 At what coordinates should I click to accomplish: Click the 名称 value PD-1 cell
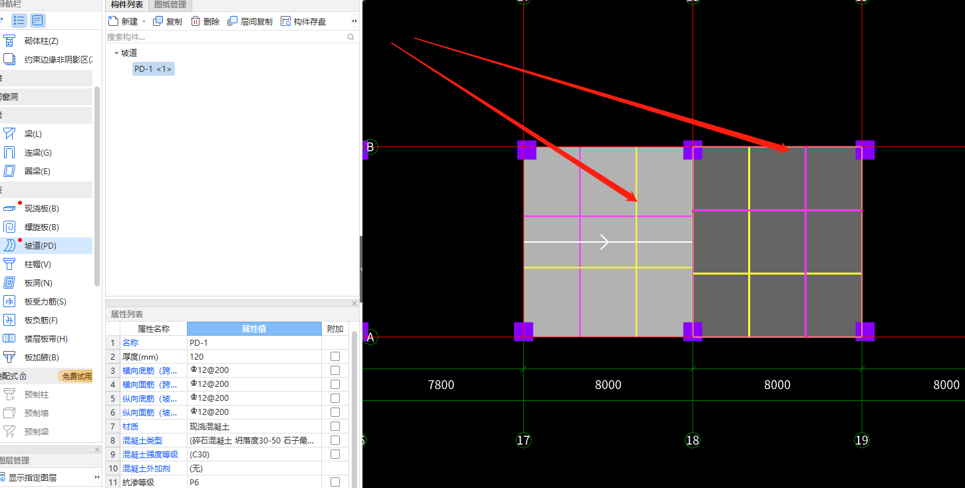pyautogui.click(x=254, y=342)
